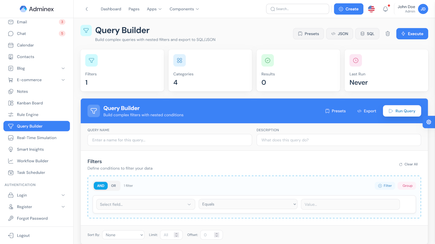Open Workflow Builder in sidebar
The height and width of the screenshot is (244, 435).
tap(37, 161)
